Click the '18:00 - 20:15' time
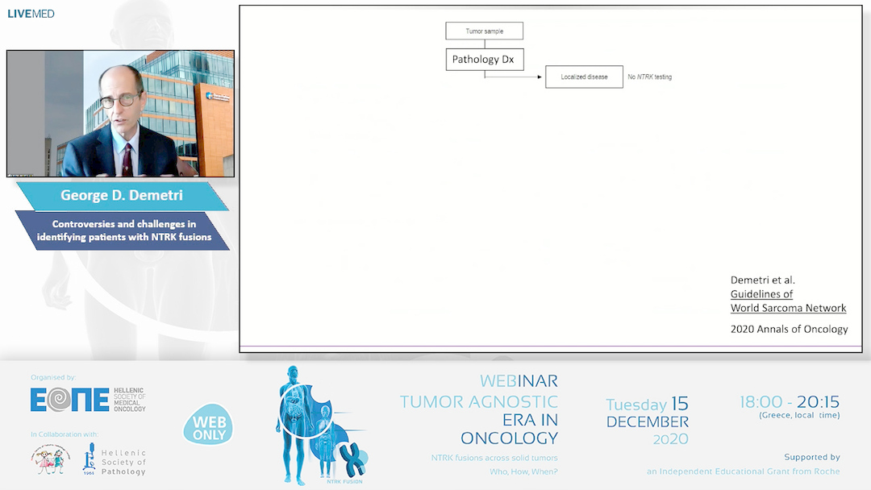The width and height of the screenshot is (871, 490). [x=790, y=402]
